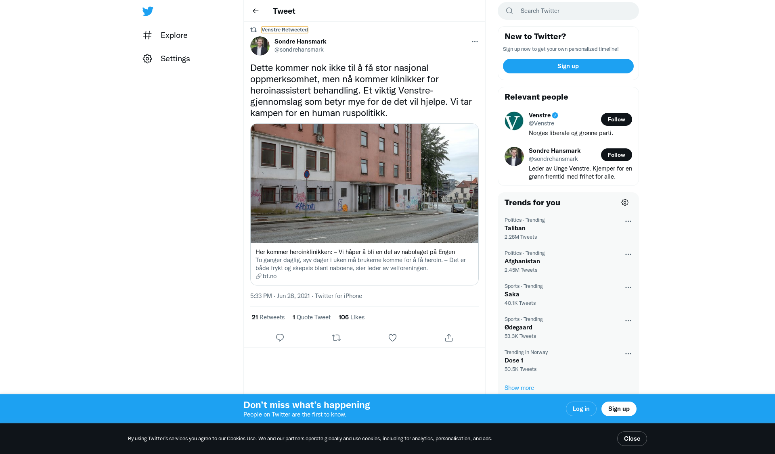Open more options for Afghanistan trend
Screen dimensions: 775x454
628,254
